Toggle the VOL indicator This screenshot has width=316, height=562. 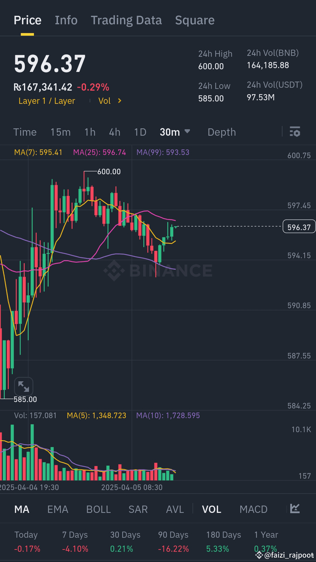click(x=211, y=509)
